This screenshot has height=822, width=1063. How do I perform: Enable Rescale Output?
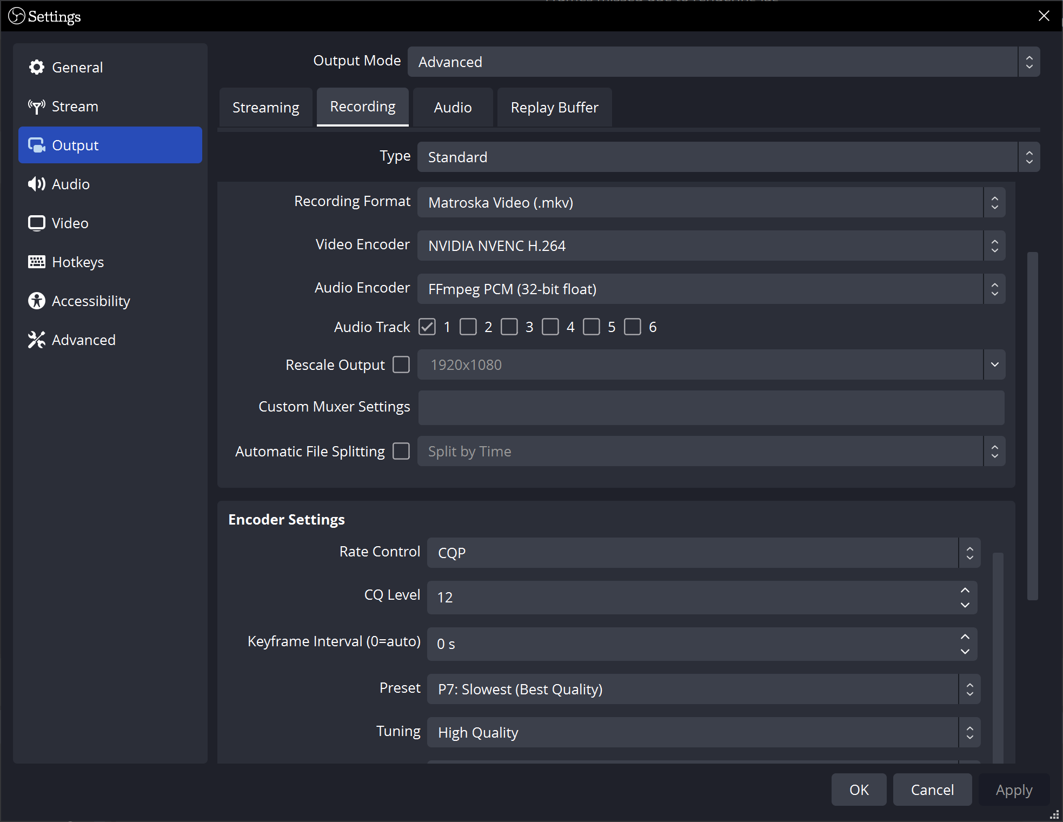[x=401, y=365]
